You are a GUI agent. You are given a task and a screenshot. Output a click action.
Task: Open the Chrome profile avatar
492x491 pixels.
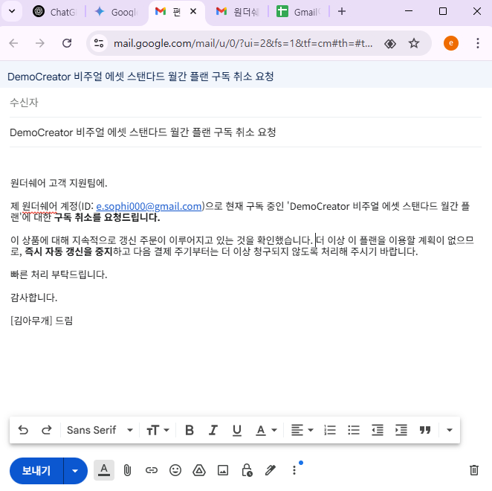[451, 43]
